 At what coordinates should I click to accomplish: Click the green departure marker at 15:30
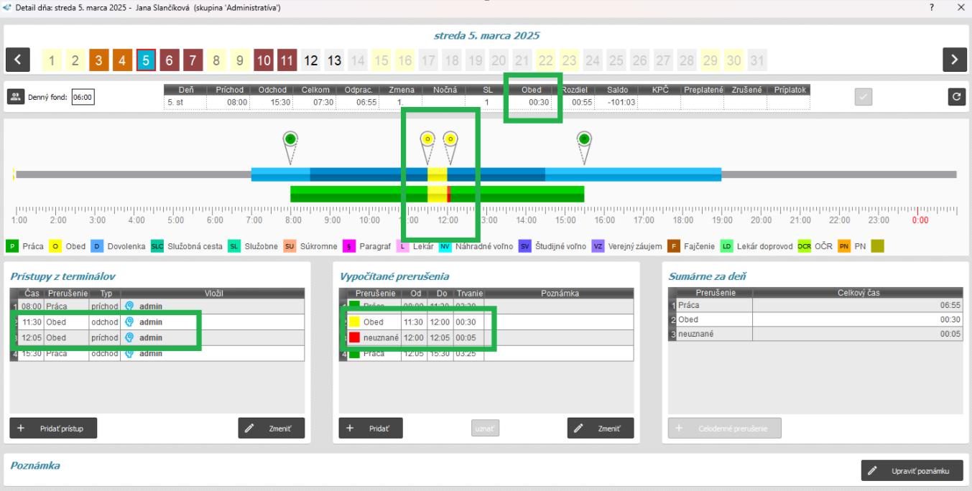[x=584, y=139]
